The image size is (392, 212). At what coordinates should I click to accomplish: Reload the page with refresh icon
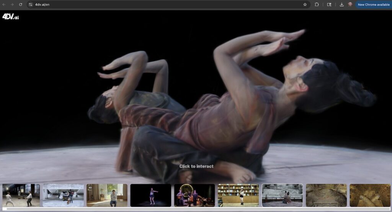(21, 5)
